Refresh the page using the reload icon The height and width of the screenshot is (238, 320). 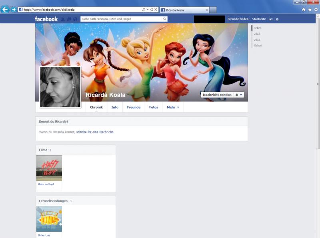pos(152,10)
